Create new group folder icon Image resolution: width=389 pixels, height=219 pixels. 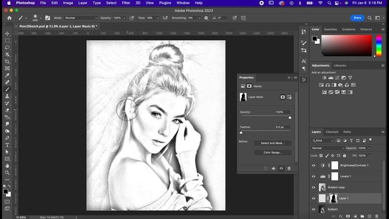362,217
